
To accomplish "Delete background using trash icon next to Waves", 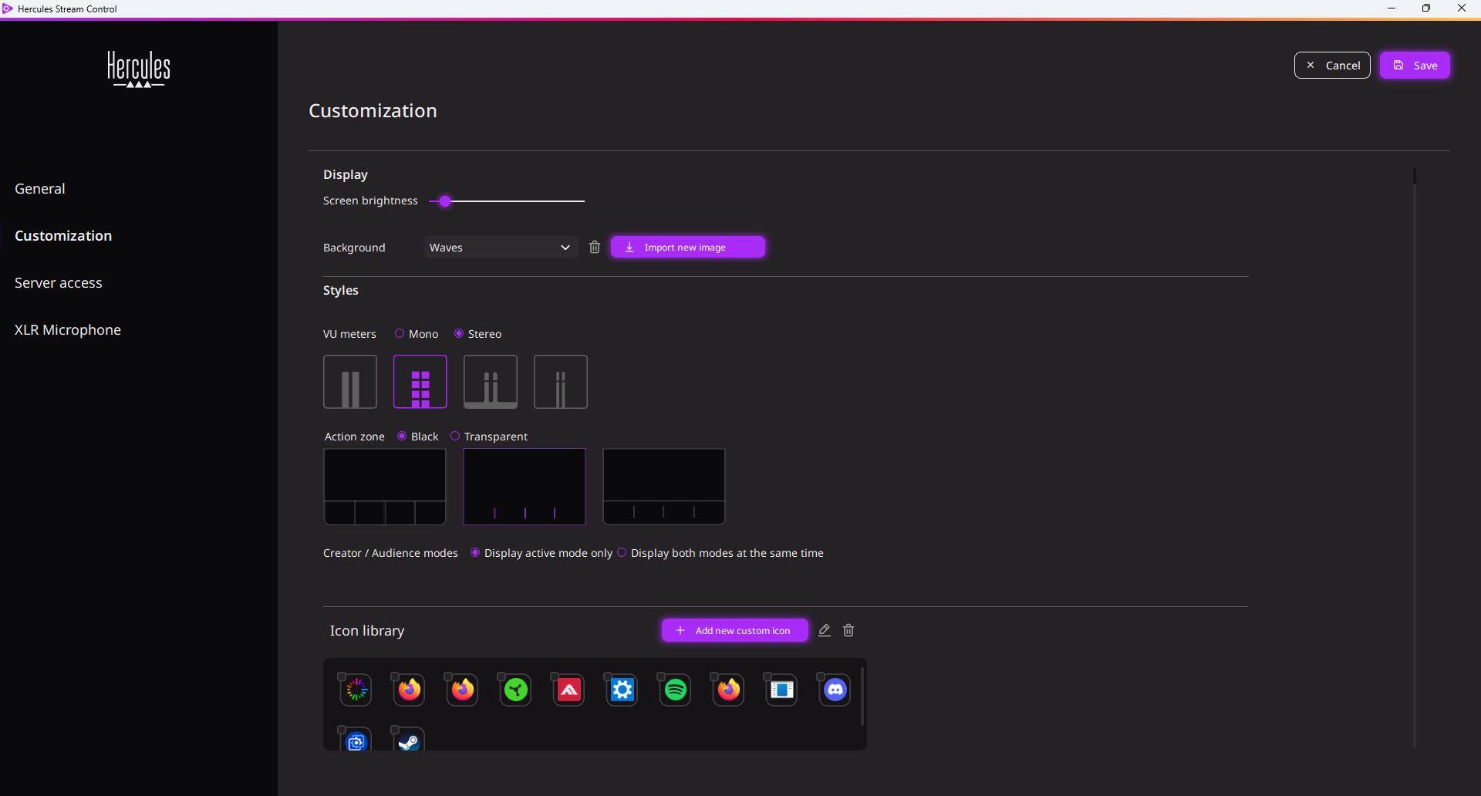I will click(595, 248).
